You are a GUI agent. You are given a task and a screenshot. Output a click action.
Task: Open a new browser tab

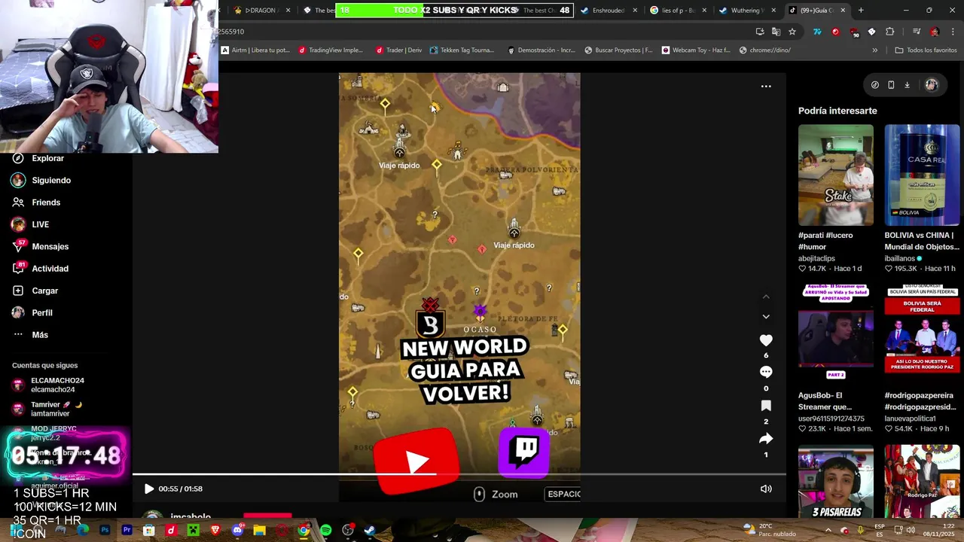tap(861, 11)
